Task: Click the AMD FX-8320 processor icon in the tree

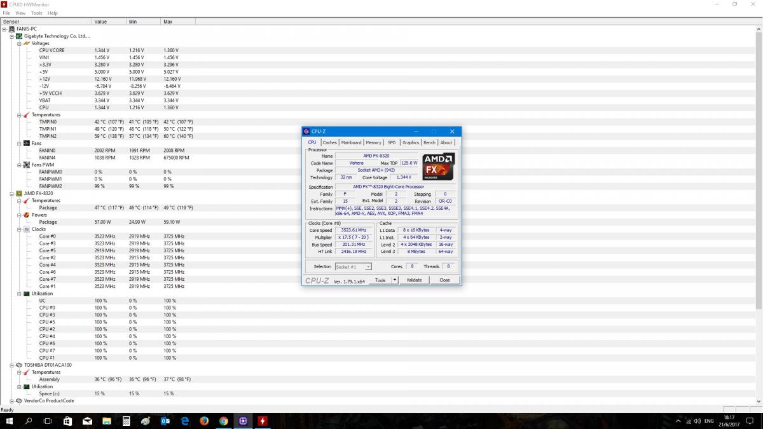Action: point(20,193)
